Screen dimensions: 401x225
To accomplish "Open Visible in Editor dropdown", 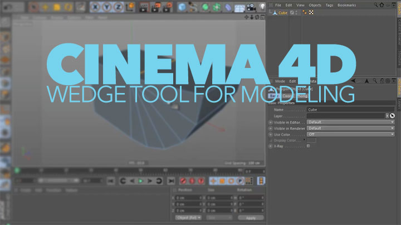I will pos(350,122).
